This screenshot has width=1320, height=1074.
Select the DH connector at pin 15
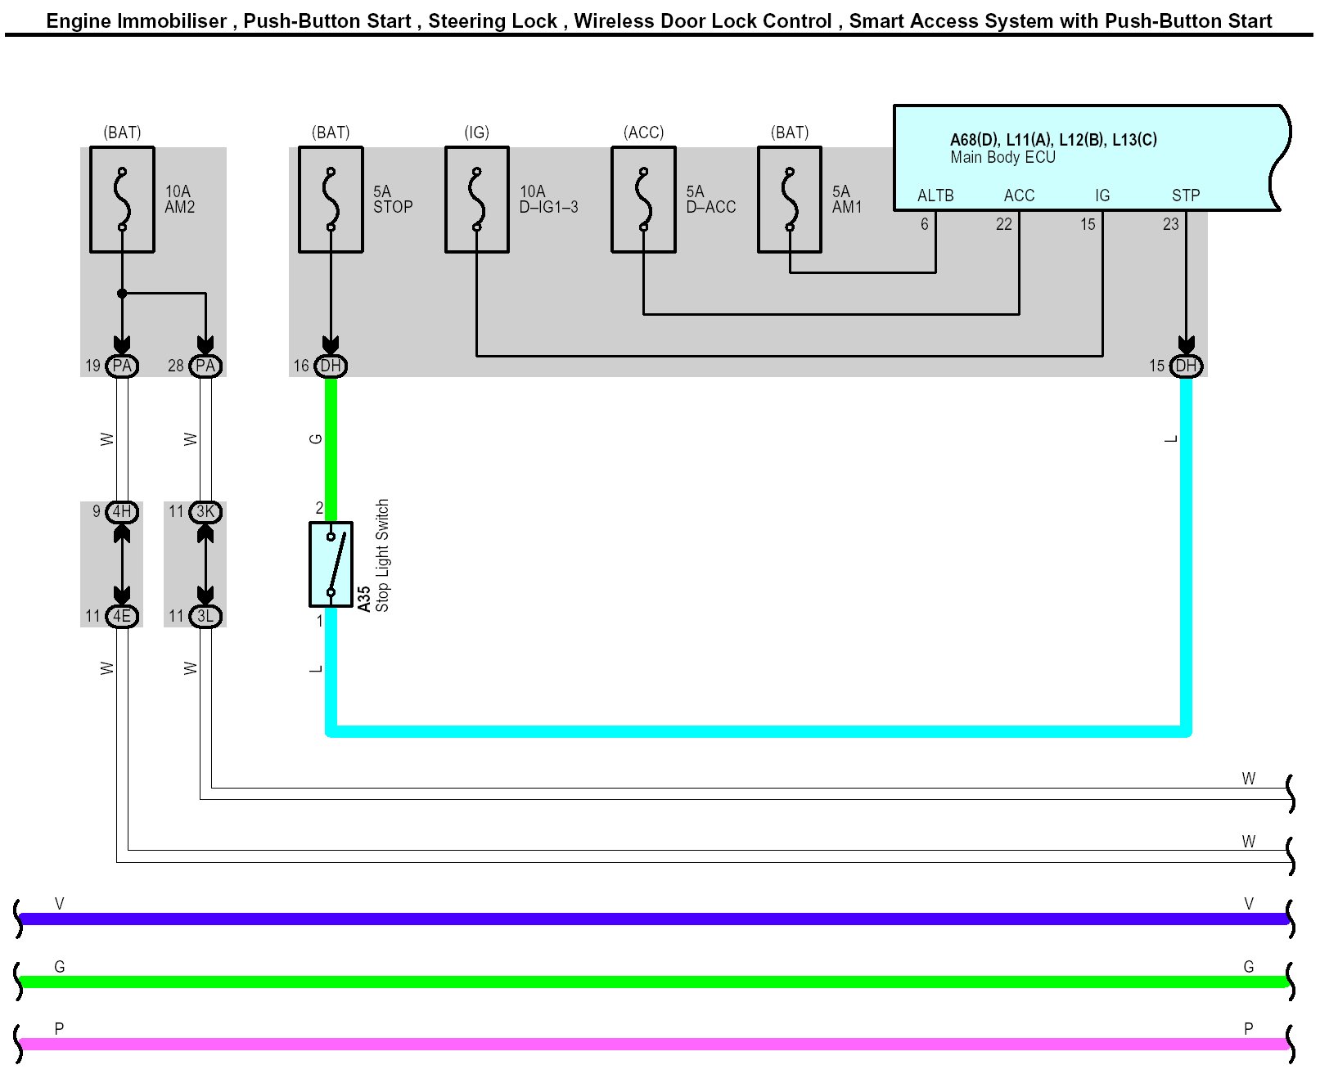coord(1186,366)
